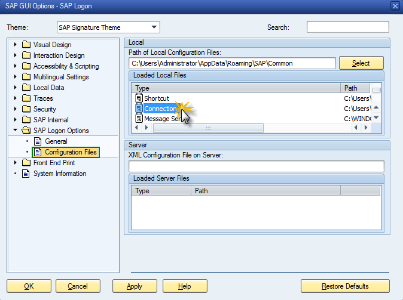Expand the Multilingual Settings node
The image size is (403, 300).
point(16,77)
